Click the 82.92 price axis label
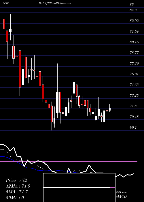Screen dimensions: 144x202 pos(134,20)
